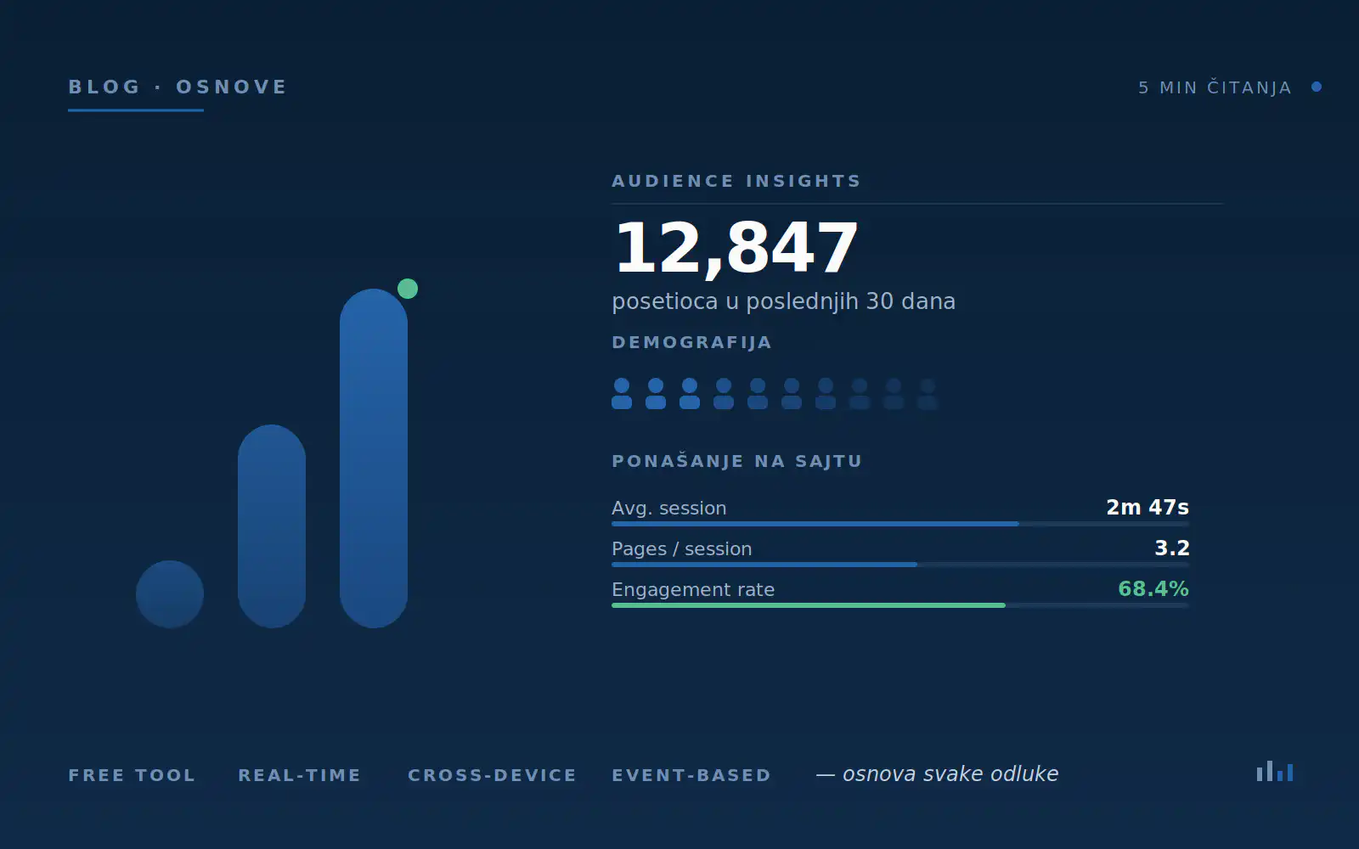Click the EVENT-BASED tag
Viewport: 1359px width, 849px height.
(x=691, y=775)
